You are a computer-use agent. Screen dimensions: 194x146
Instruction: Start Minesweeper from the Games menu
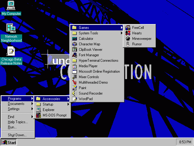(x=139, y=39)
